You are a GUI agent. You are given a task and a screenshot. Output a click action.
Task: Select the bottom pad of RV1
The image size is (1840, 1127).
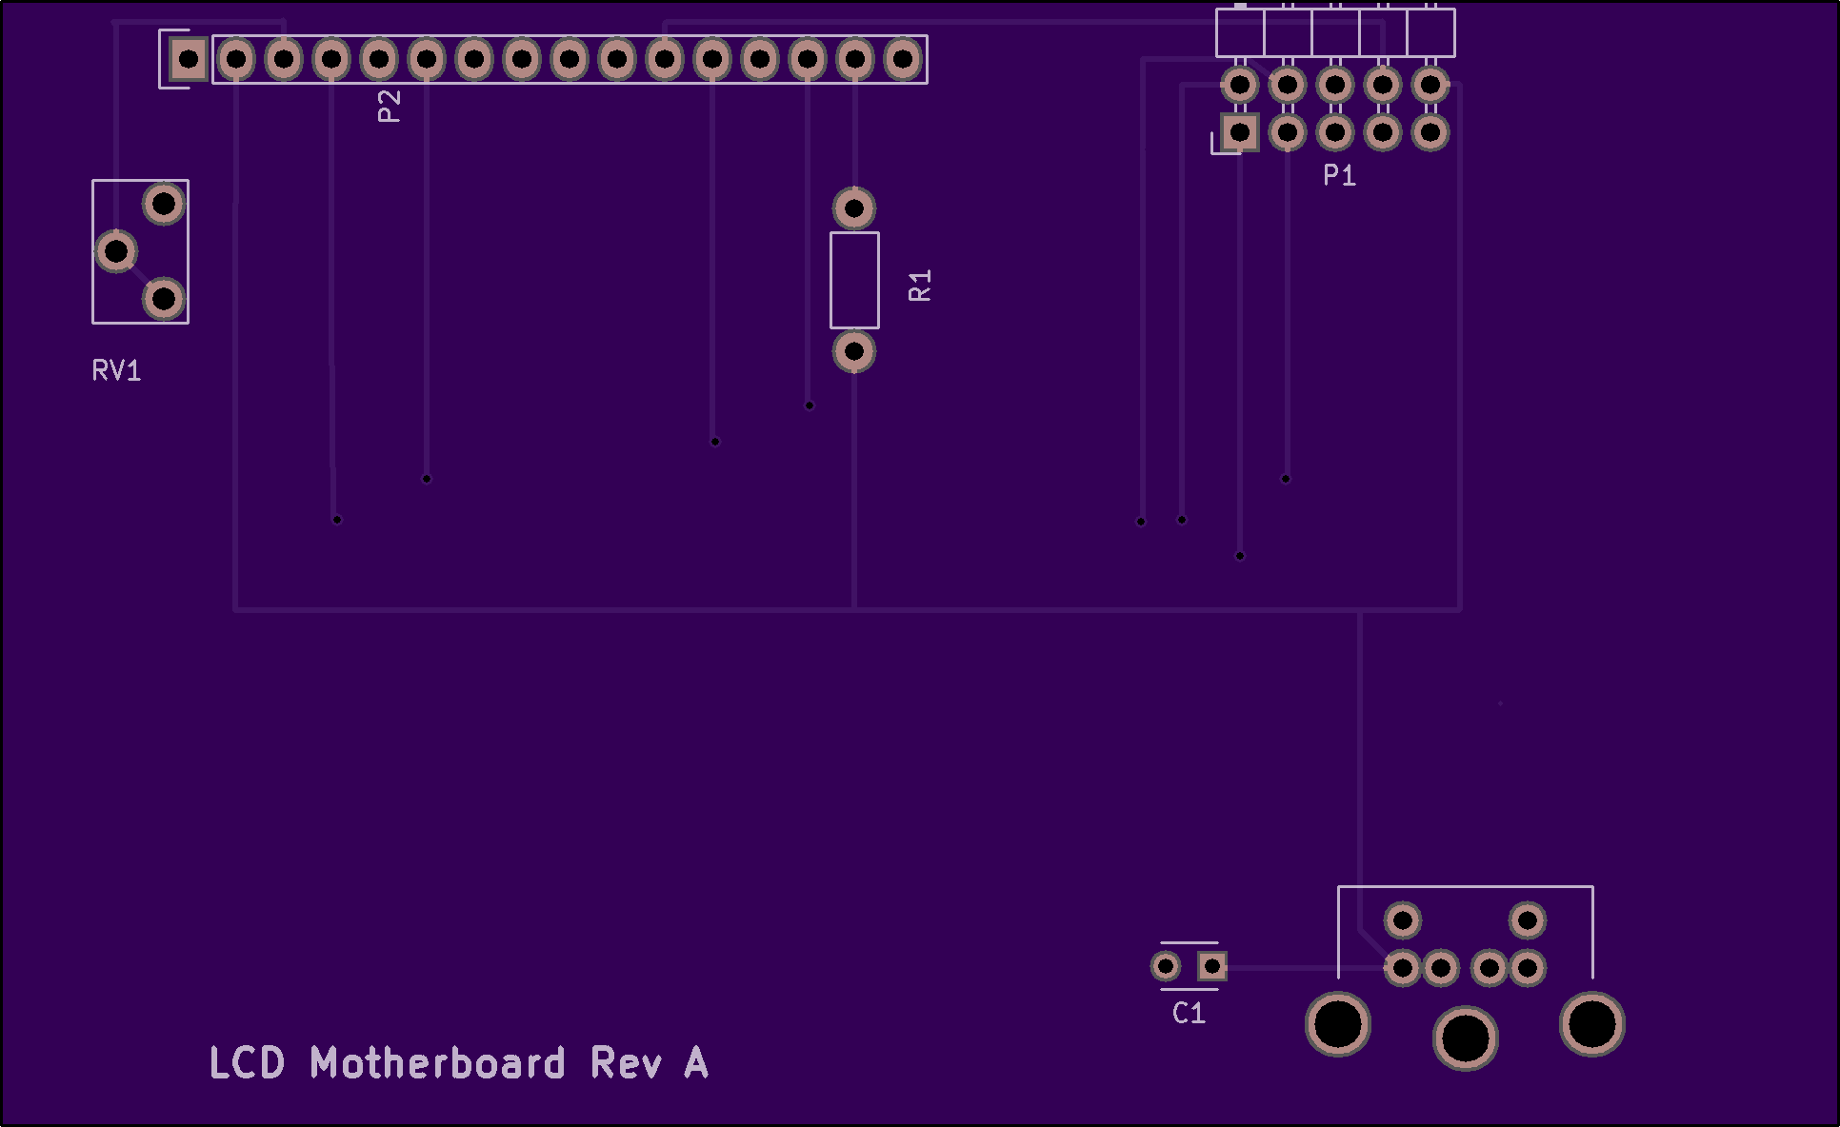pos(164,299)
